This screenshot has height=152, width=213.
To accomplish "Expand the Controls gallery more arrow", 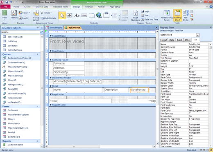I will 119,20.
